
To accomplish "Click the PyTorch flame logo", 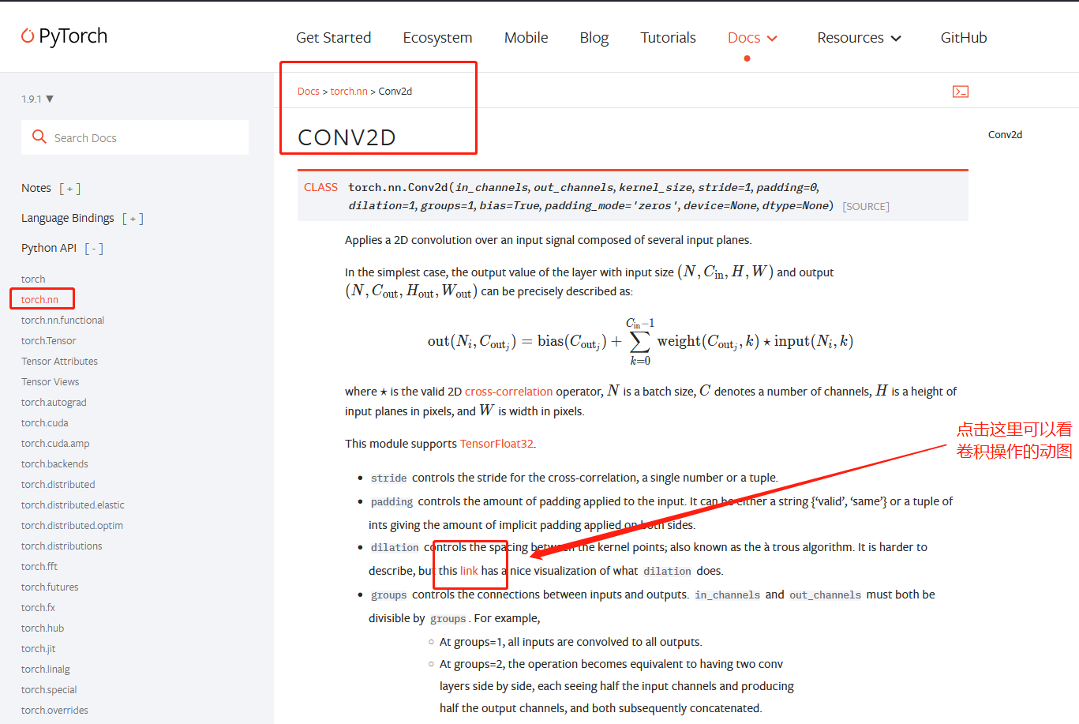I will tap(28, 36).
